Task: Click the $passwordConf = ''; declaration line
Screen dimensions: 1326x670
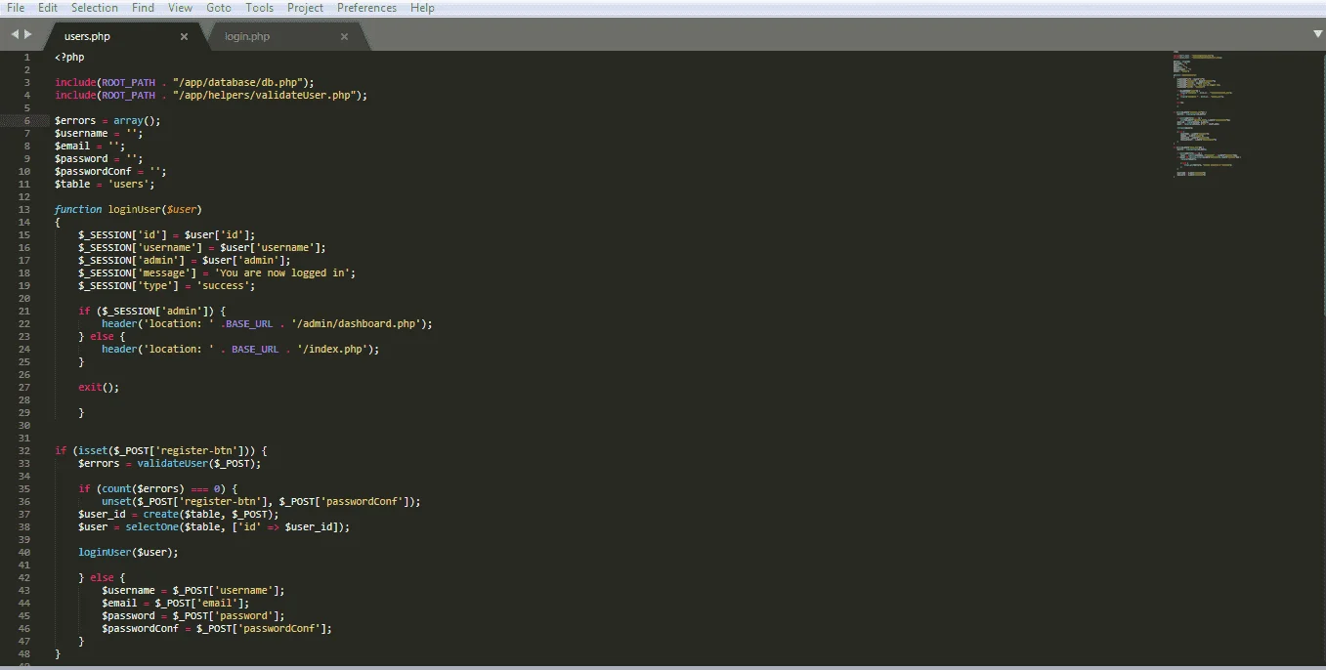Action: pos(110,172)
